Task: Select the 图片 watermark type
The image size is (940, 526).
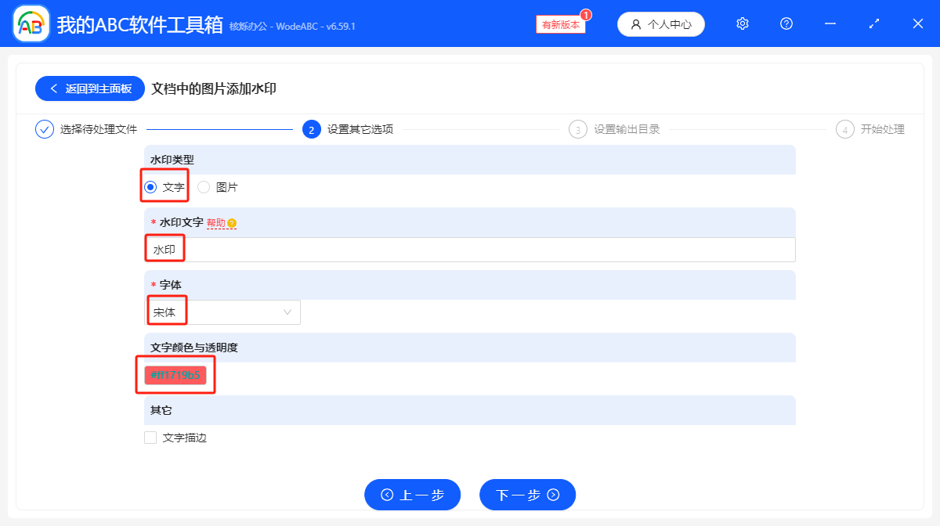Action: (x=203, y=186)
